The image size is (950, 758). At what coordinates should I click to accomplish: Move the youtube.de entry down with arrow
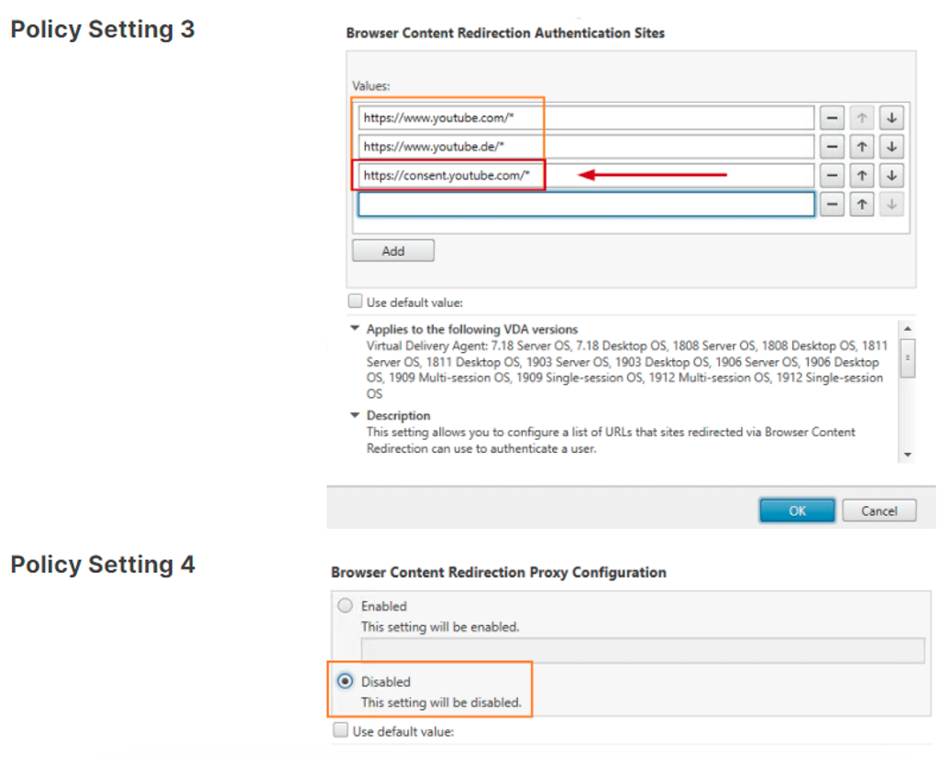click(x=890, y=147)
